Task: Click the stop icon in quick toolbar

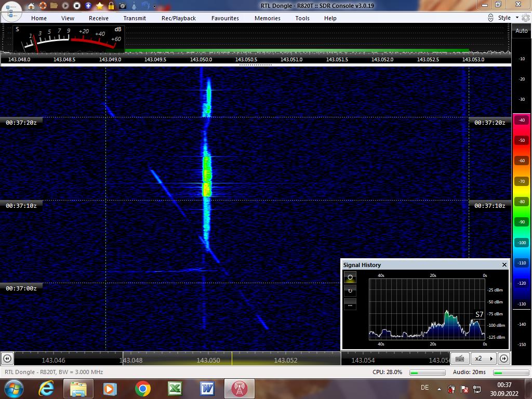Action: click(77, 6)
